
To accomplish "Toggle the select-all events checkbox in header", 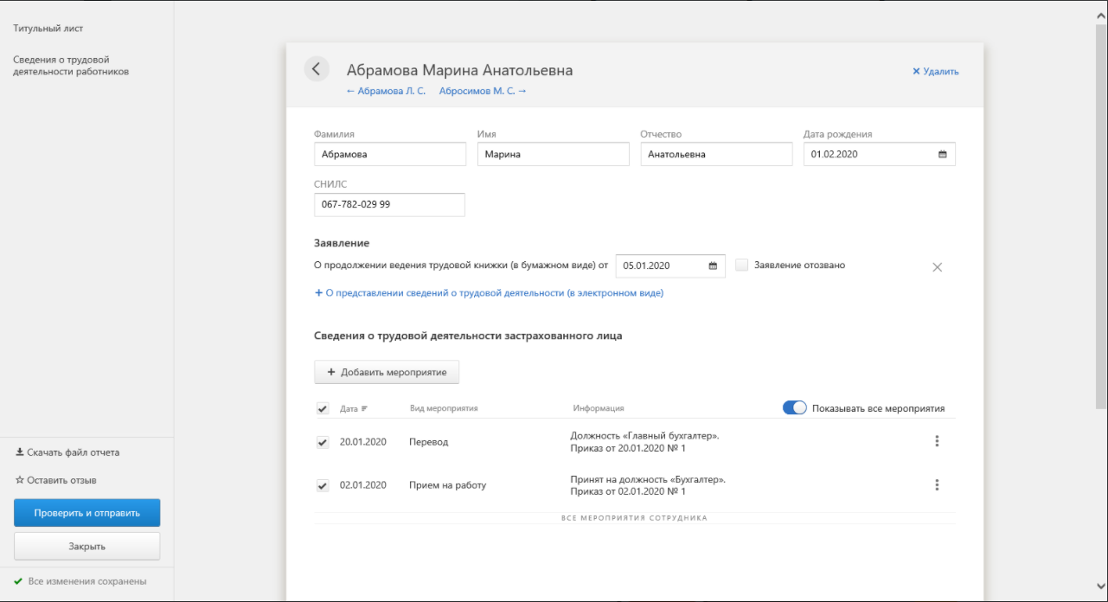I will click(323, 408).
